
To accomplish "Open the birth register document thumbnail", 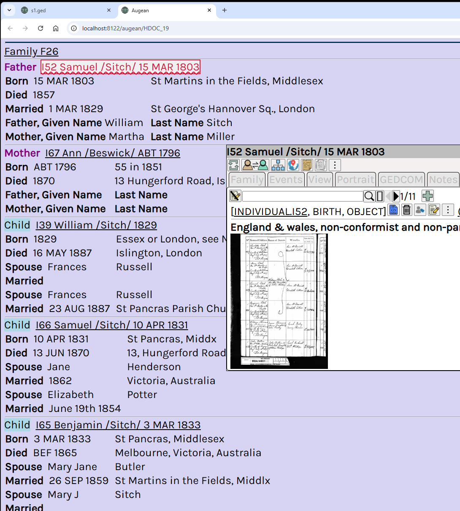I will (279, 301).
